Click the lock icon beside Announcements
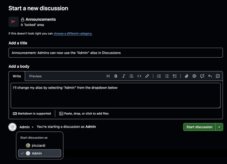This screenshot has height=164, width=227. [23, 20]
